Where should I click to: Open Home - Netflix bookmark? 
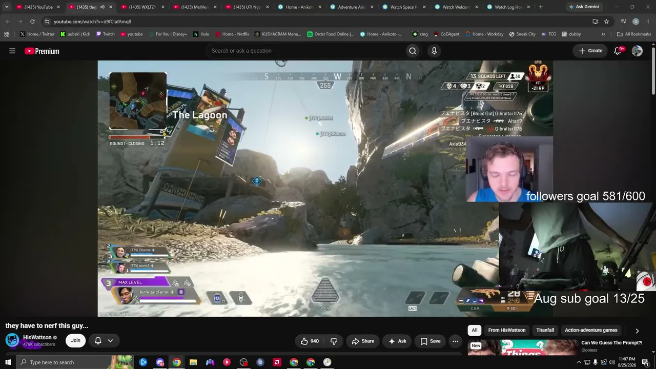[x=232, y=34]
